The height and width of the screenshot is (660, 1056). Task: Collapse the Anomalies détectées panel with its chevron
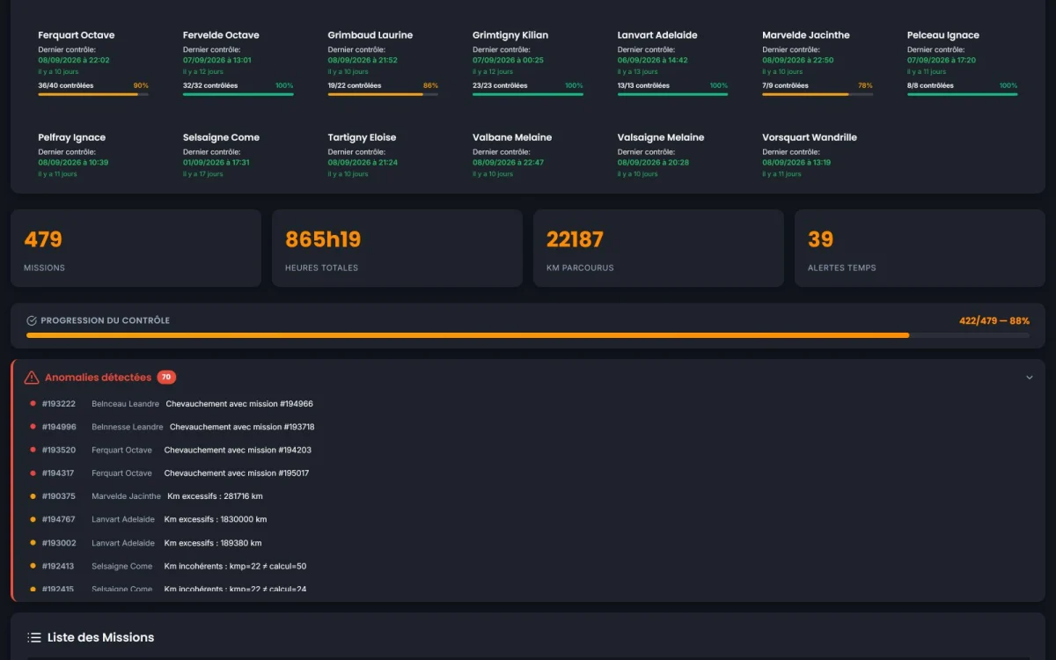point(1030,378)
